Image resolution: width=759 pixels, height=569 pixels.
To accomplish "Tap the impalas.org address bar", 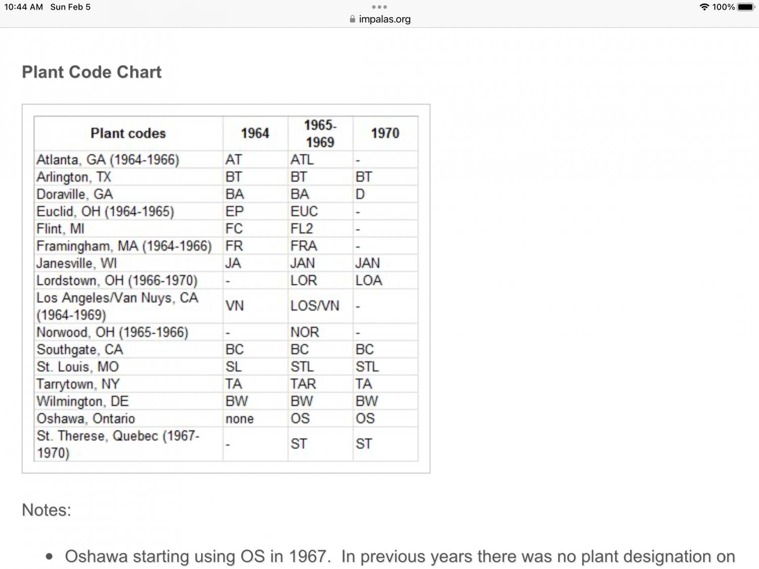I will (x=384, y=19).
